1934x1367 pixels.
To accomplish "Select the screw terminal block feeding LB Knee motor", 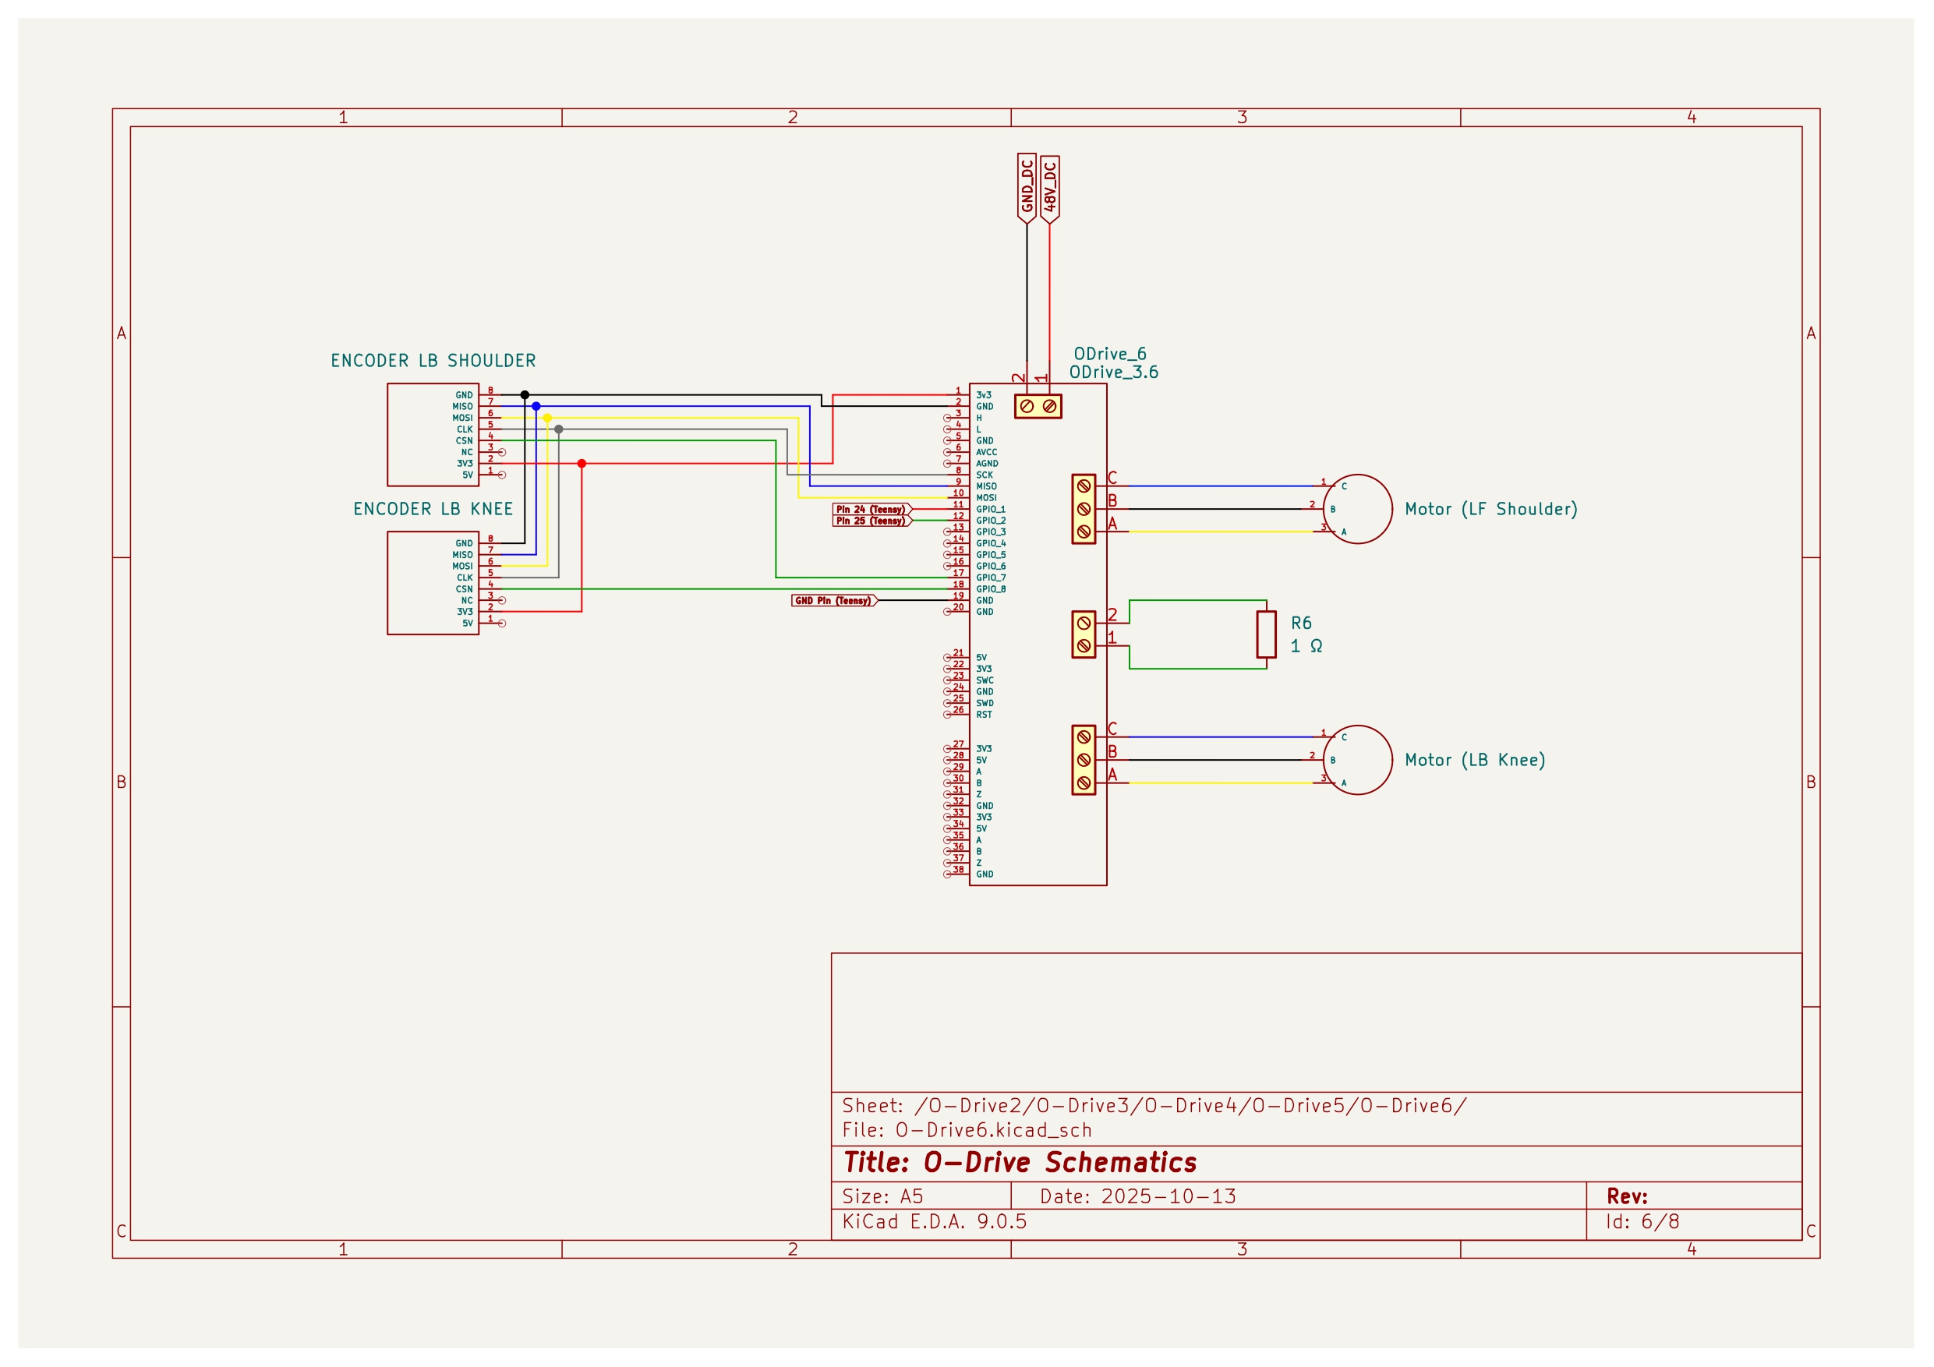I will pyautogui.click(x=1084, y=760).
